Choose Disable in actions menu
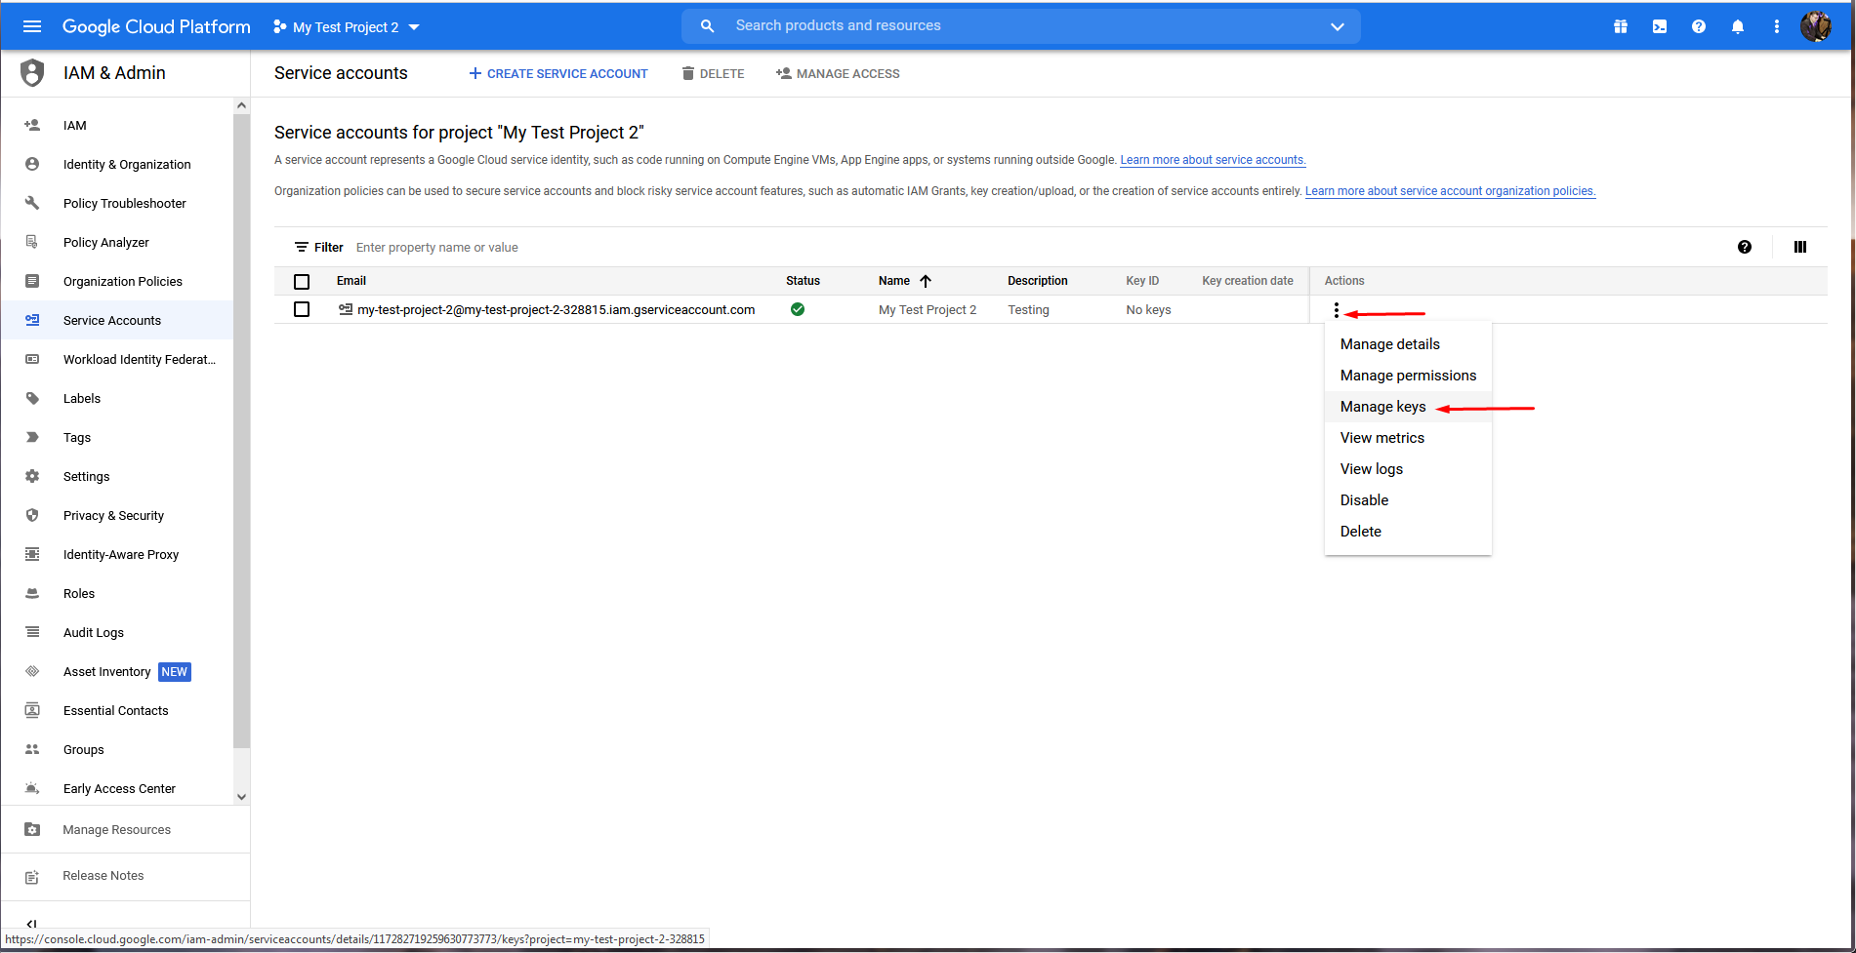 pos(1408,500)
